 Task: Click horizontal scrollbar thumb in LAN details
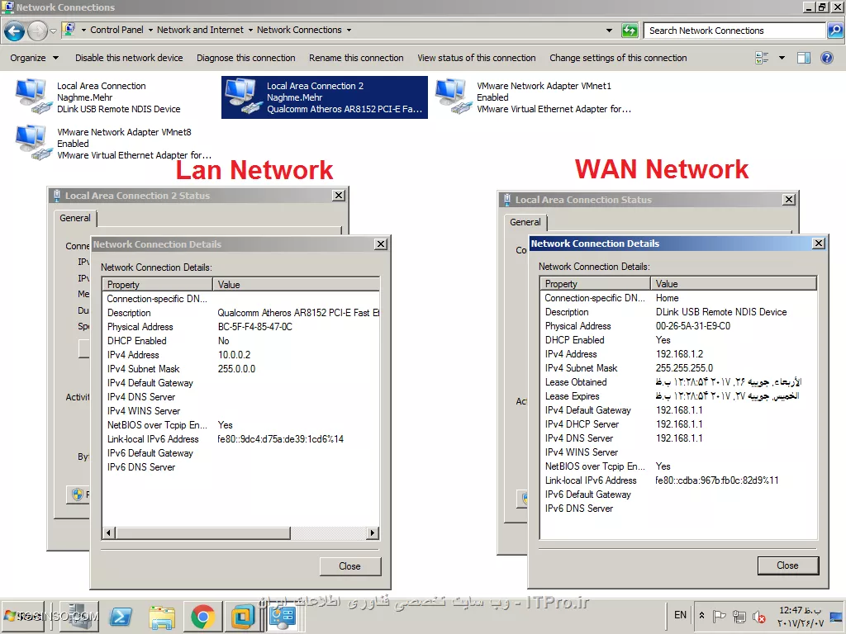coord(203,533)
